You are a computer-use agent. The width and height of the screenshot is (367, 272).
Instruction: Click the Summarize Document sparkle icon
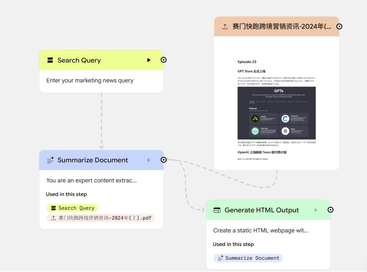50,160
